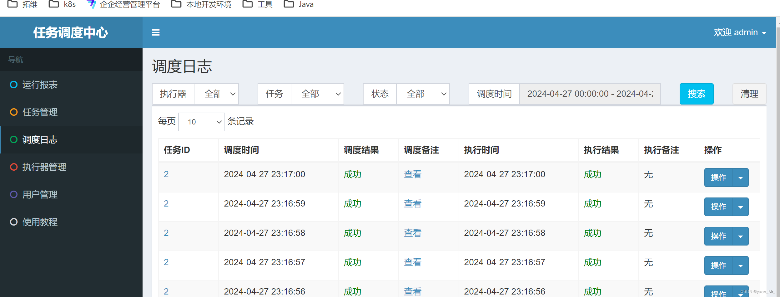Viewport: 780px width, 297px height.
Task: Click the orange circle icon beside 任务管理
Action: click(14, 112)
